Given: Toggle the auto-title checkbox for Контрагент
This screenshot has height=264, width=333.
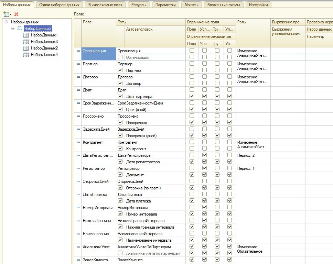Looking at the screenshot, I should pos(120,148).
